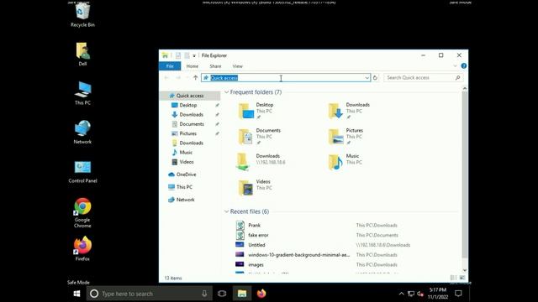Open the Customize Quick Access Toolbar dropdown
The width and height of the screenshot is (538, 302).
point(194,55)
